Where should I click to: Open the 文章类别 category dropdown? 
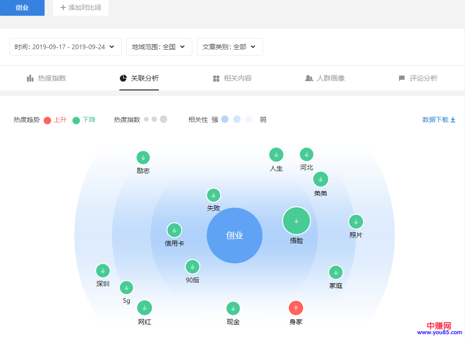pos(229,47)
